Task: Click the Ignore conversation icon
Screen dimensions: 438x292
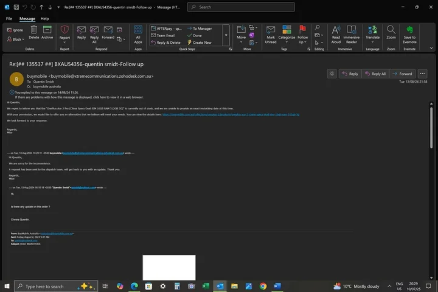Action: point(15,30)
